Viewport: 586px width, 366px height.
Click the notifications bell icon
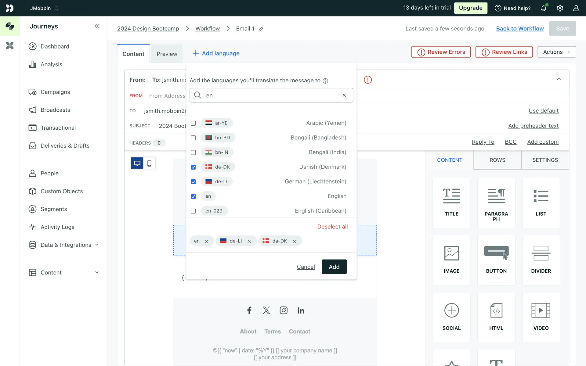544,8
